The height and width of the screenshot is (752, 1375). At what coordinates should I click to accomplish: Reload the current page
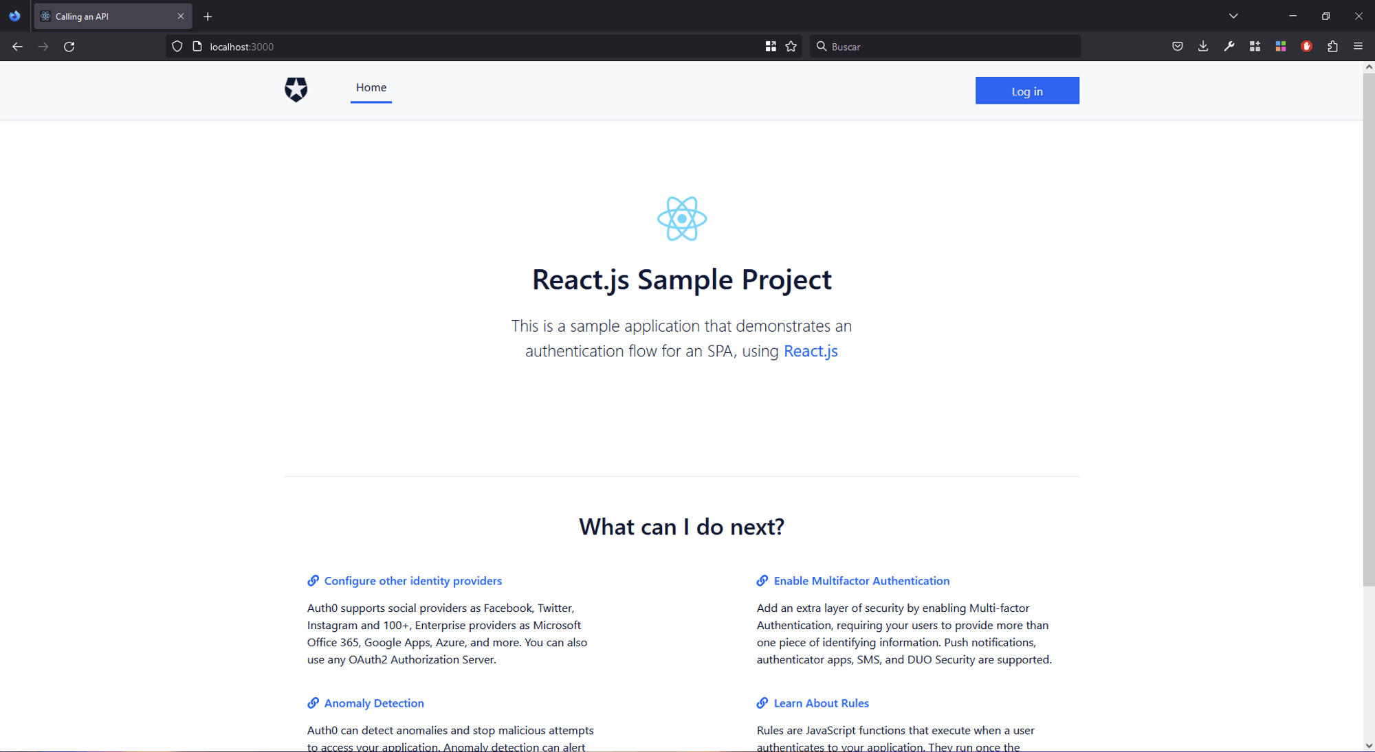69,47
